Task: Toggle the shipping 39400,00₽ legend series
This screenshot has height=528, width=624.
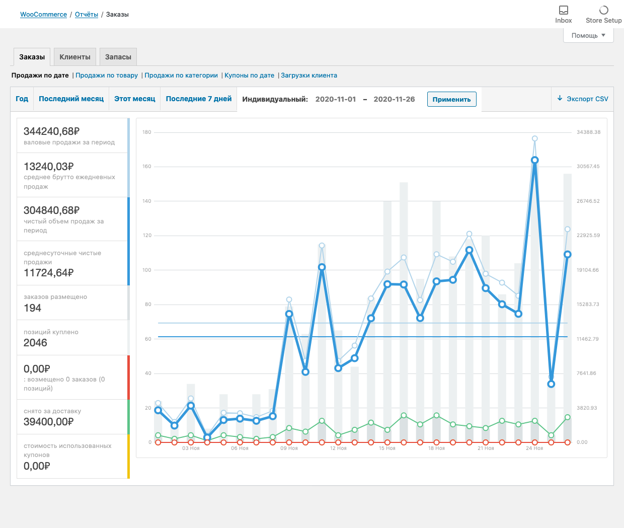Action: [x=72, y=417]
